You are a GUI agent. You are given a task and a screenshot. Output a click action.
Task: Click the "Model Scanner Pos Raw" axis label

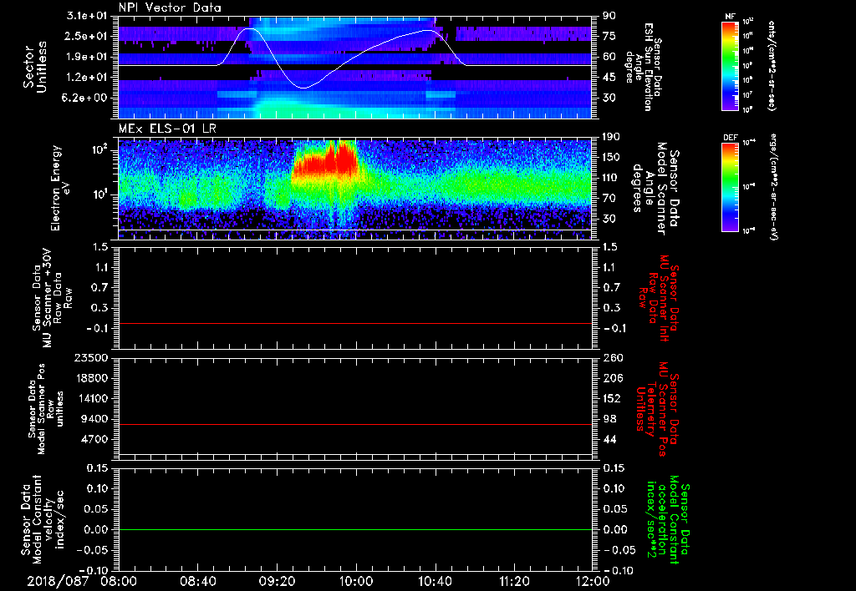pyautogui.click(x=48, y=409)
